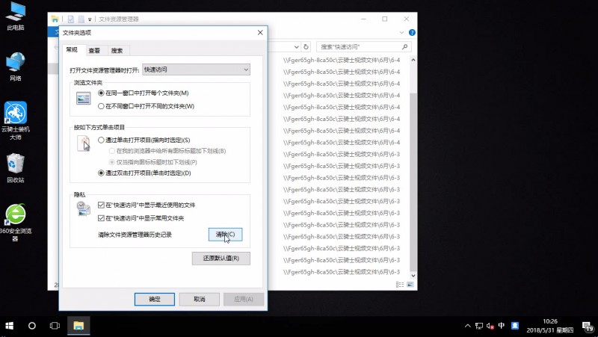Switch Explorer to details view icon
The image size is (598, 337).
pyautogui.click(x=400, y=285)
